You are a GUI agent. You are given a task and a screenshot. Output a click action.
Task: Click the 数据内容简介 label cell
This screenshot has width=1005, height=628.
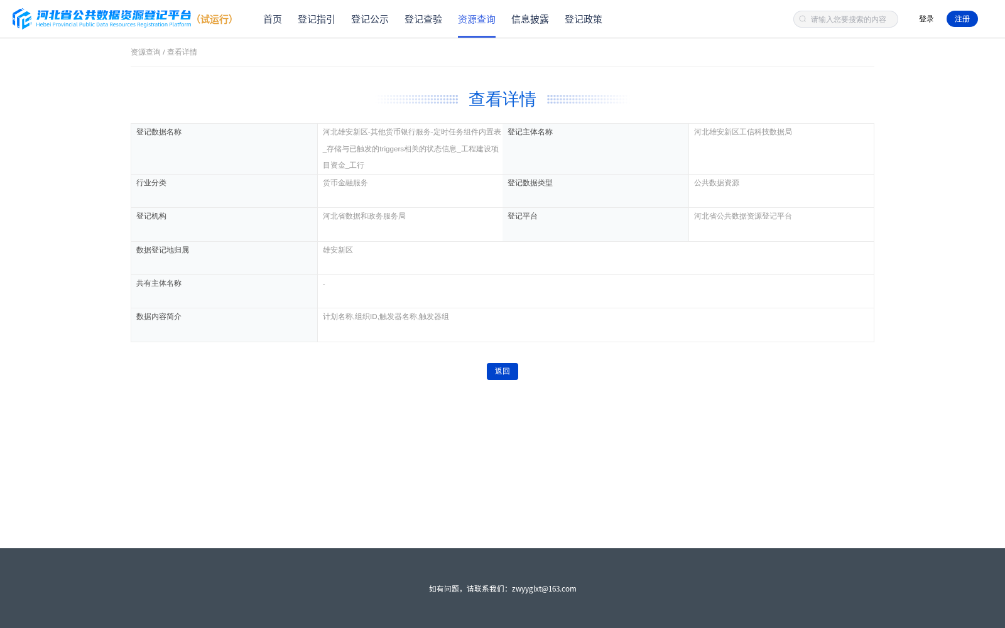point(224,325)
